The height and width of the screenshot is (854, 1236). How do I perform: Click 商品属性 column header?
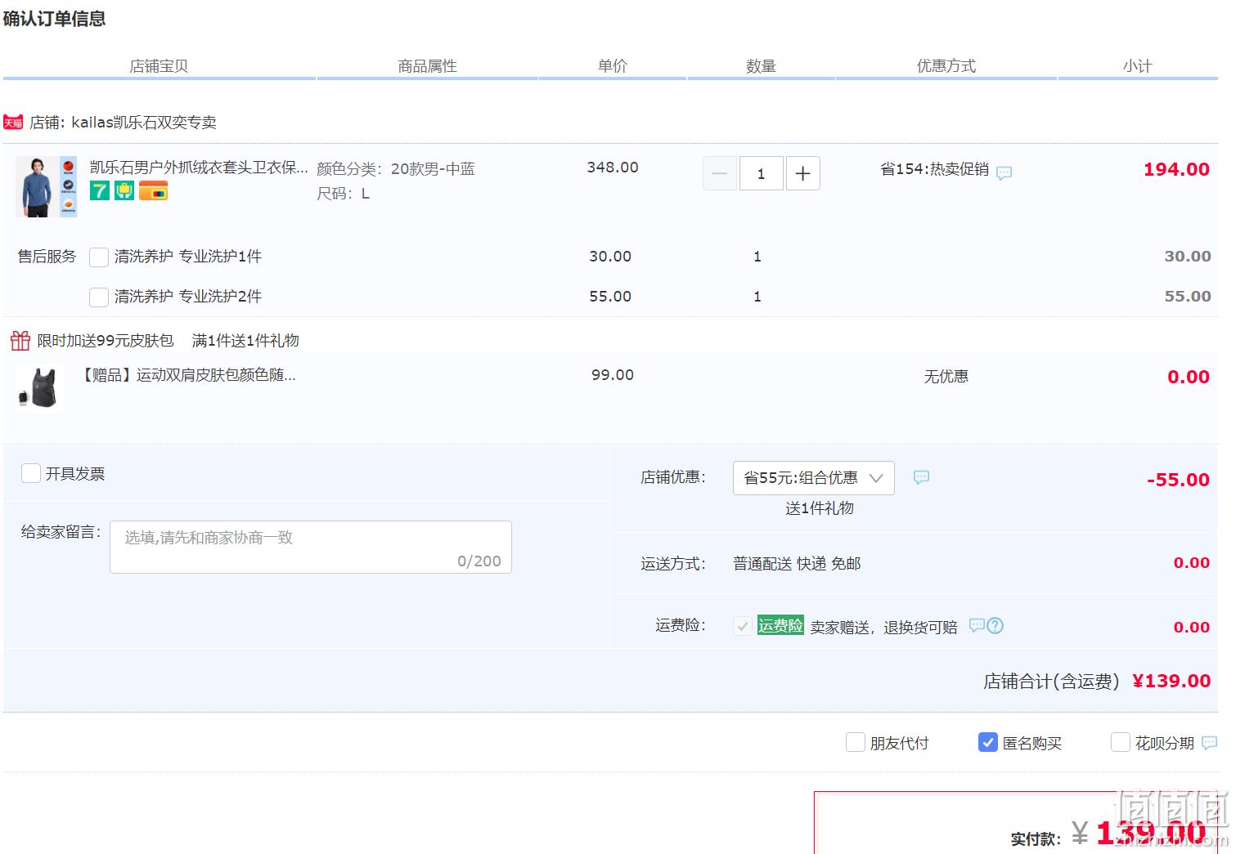click(427, 66)
